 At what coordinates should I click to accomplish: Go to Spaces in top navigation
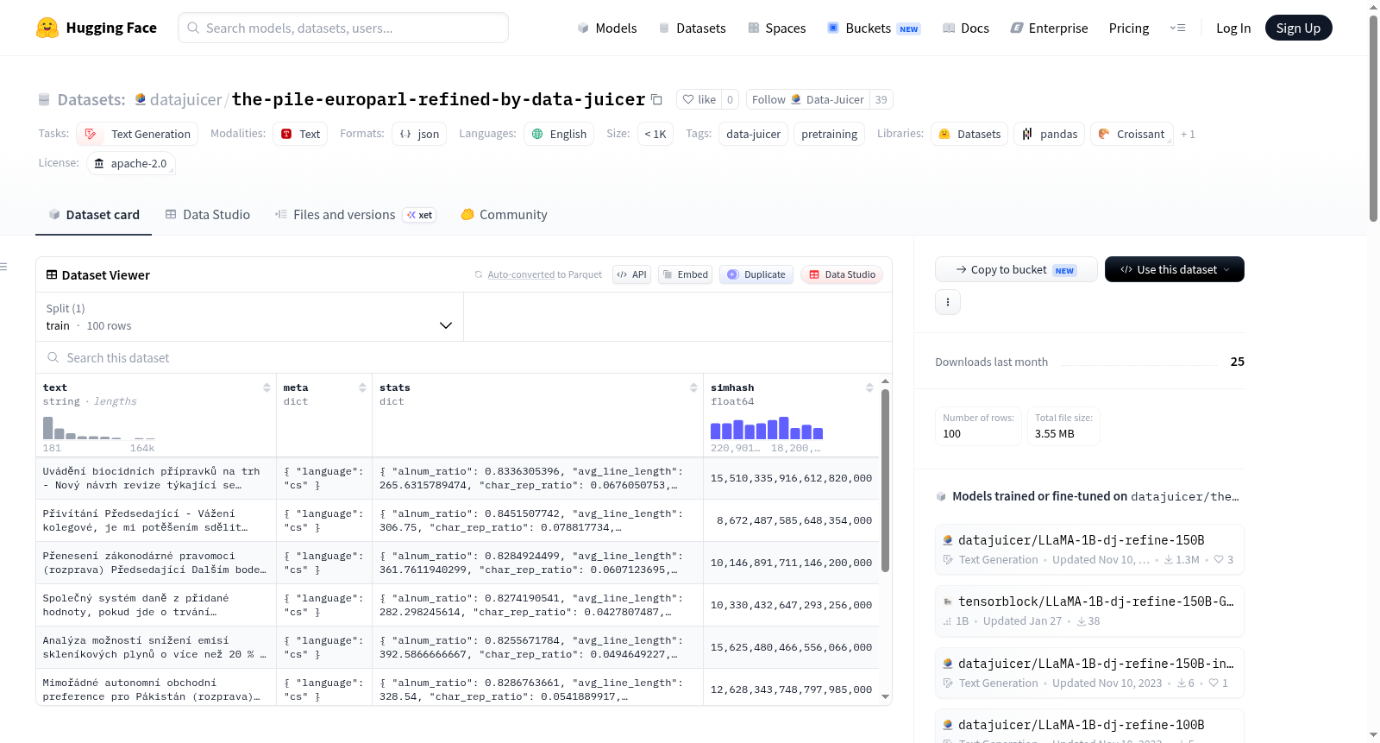(x=777, y=28)
